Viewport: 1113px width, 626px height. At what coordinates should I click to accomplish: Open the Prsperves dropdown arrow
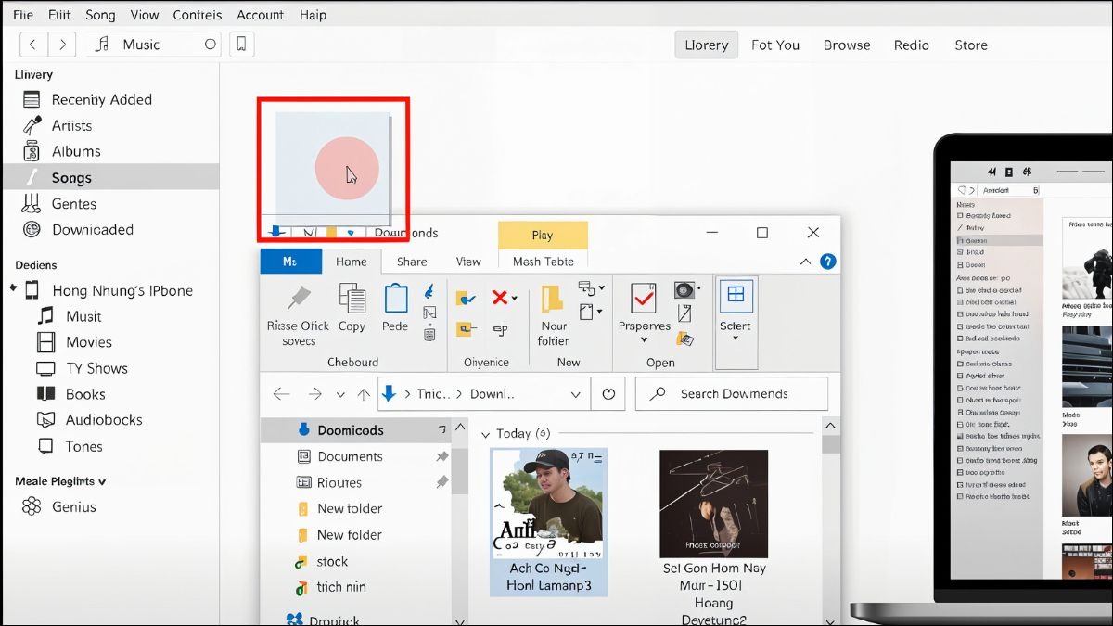(x=644, y=340)
